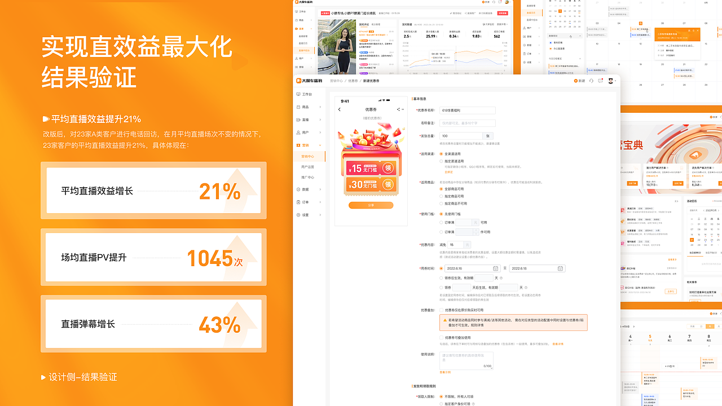Image resolution: width=722 pixels, height=406 pixels.
Task: Expand 直播 sidebar menu chevron
Action: pos(320,120)
